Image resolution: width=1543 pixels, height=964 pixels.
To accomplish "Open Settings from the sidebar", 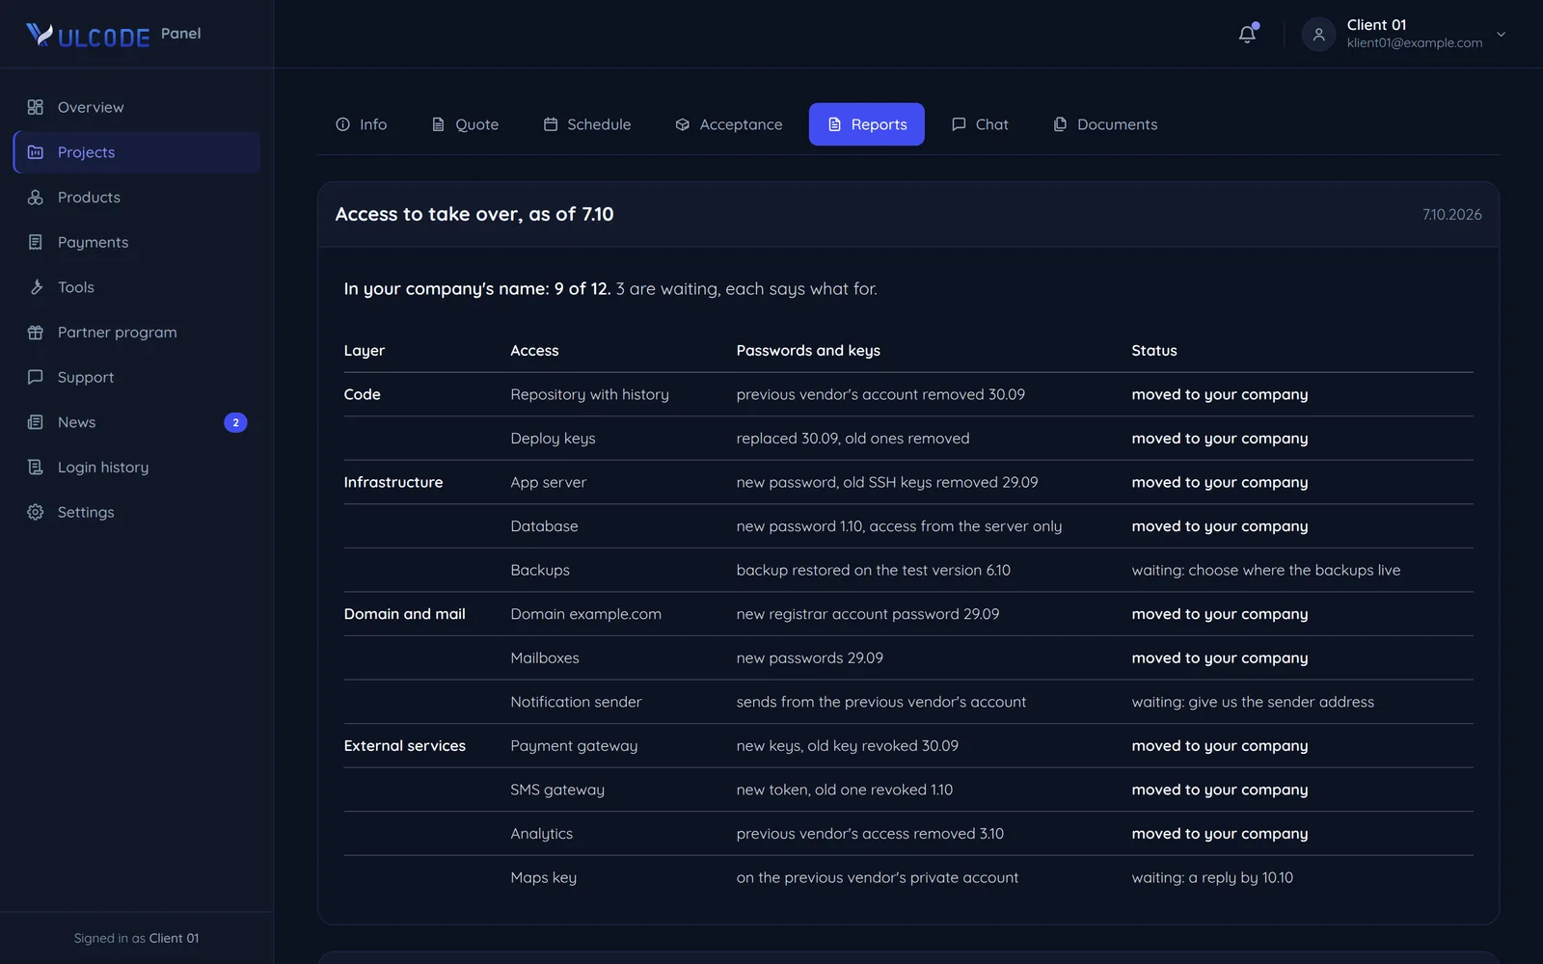I will coord(137,512).
